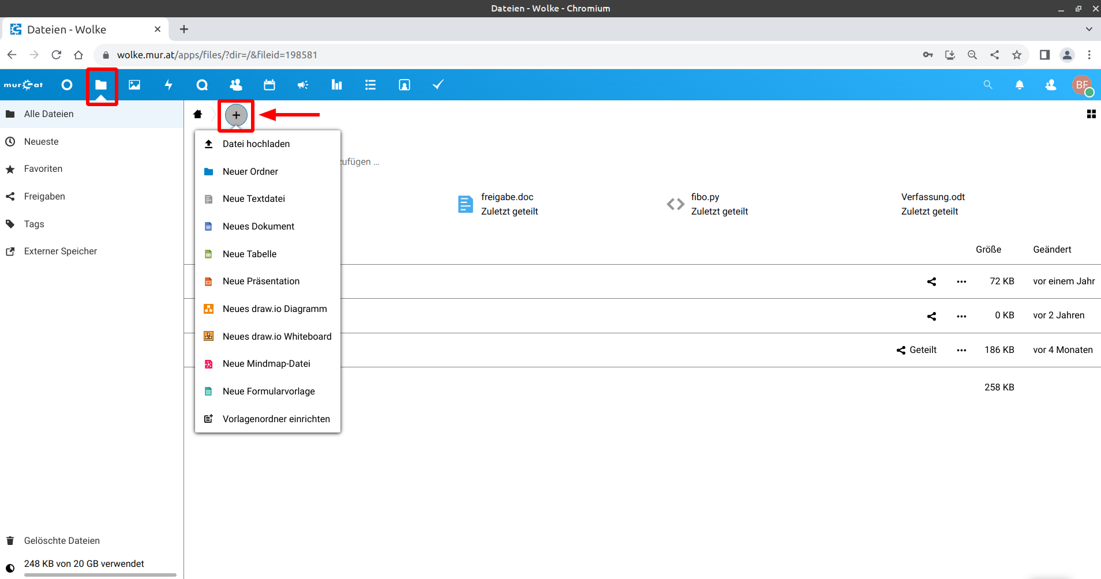Click the browser address bar URL
1101x579 pixels.
[217, 55]
